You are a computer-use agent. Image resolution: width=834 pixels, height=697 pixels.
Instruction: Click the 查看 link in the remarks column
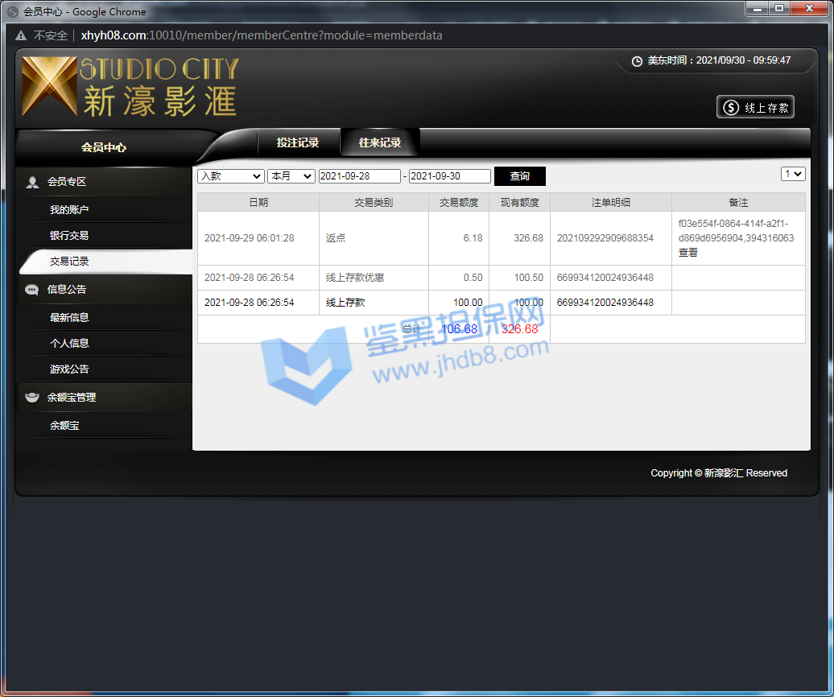[x=688, y=253]
